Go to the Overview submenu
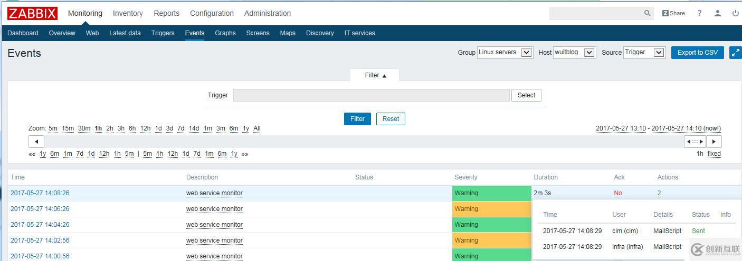The height and width of the screenshot is (261, 742). (62, 33)
